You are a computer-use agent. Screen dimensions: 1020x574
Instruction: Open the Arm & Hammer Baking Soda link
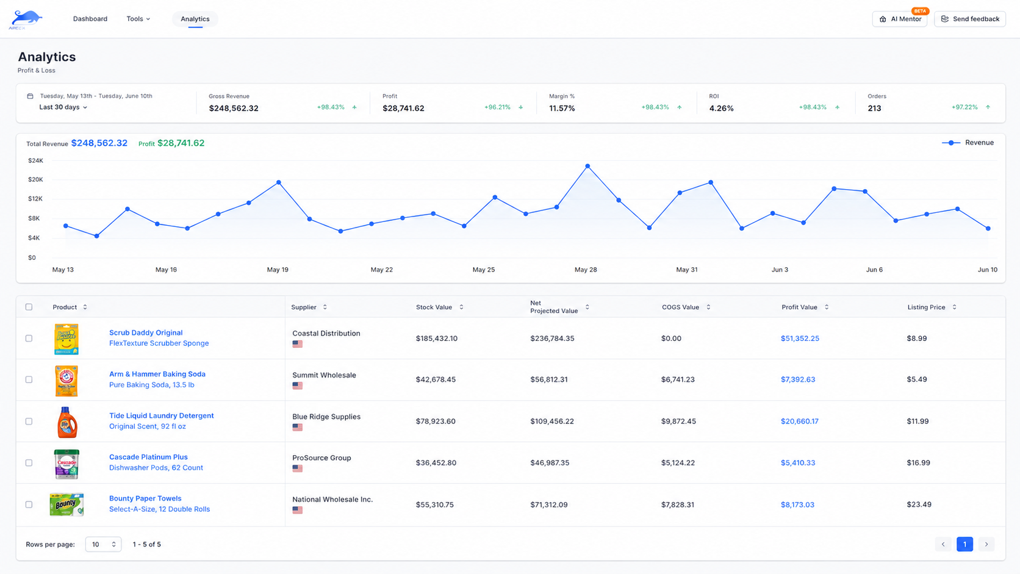(157, 374)
